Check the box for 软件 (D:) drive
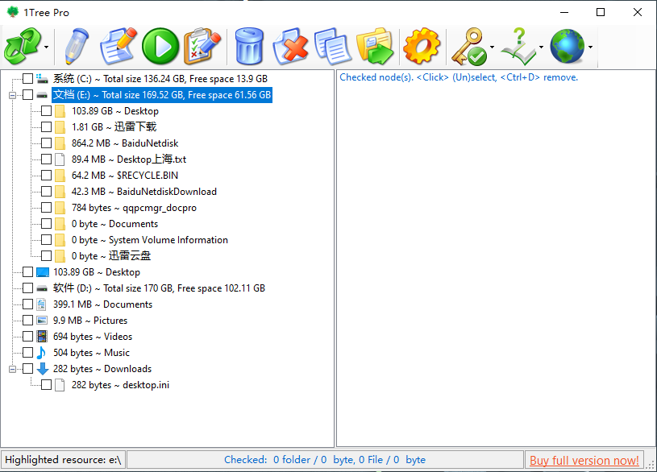This screenshot has width=657, height=472. [x=27, y=288]
